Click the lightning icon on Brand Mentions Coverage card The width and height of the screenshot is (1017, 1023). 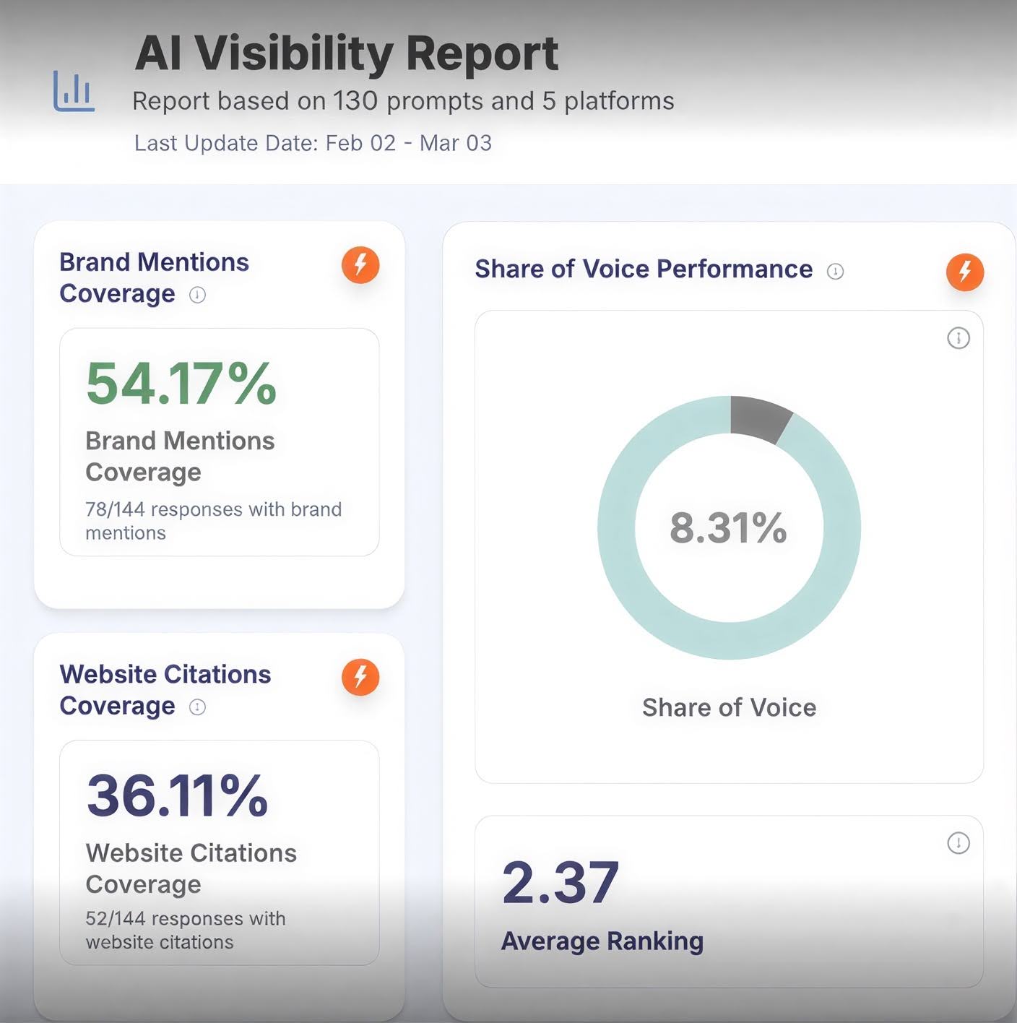coord(360,265)
